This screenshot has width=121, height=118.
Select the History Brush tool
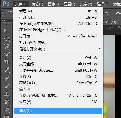pyautogui.click(x=7, y=102)
